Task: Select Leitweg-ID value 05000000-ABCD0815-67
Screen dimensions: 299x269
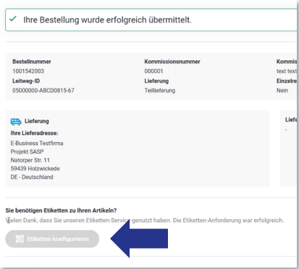Action: coord(43,91)
